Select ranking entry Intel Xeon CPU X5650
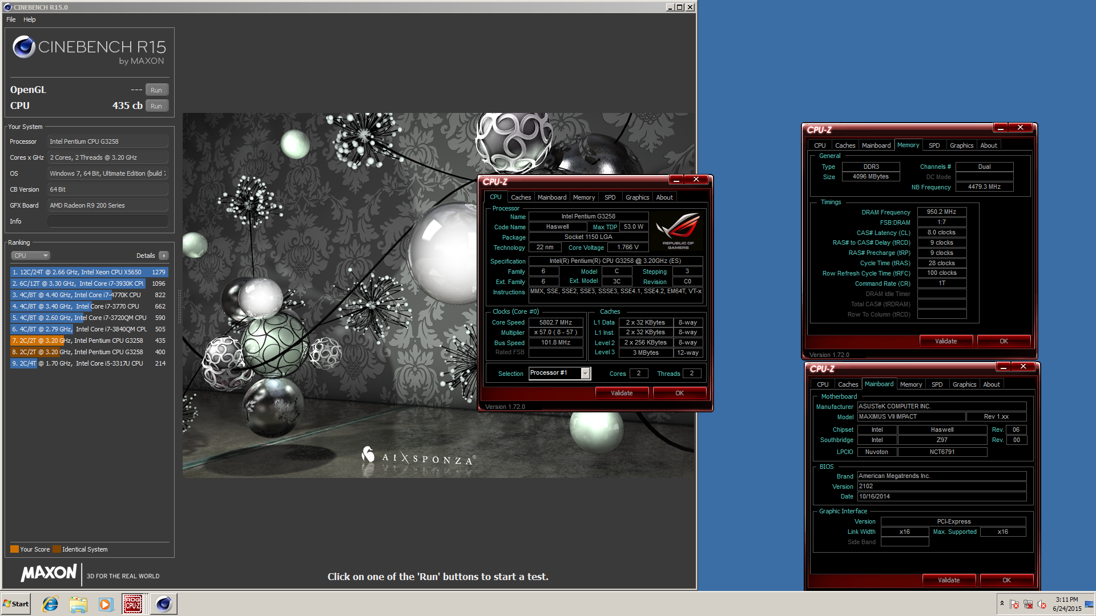The width and height of the screenshot is (1096, 616). pyautogui.click(x=89, y=272)
